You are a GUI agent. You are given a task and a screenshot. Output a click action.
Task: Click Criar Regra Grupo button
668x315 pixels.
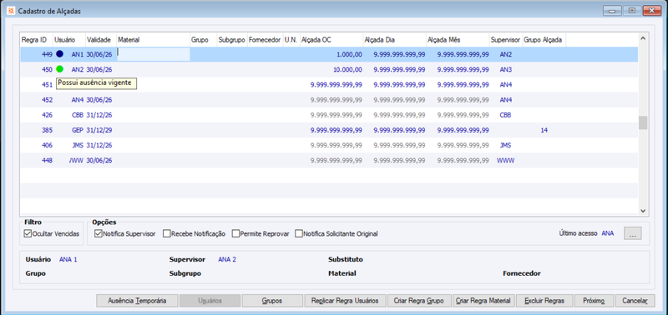coord(419,301)
